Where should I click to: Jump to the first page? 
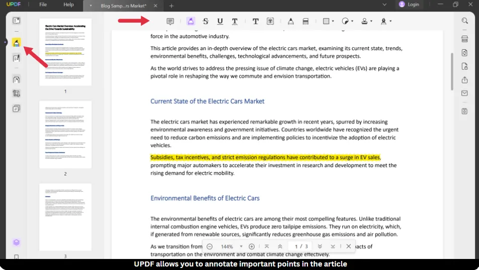coord(267,246)
